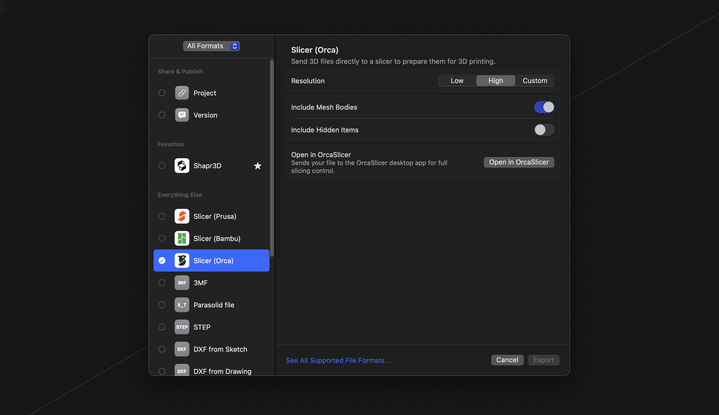The width and height of the screenshot is (719, 415).
Task: Choose the Slicer (Bambu) label
Action: (217, 239)
